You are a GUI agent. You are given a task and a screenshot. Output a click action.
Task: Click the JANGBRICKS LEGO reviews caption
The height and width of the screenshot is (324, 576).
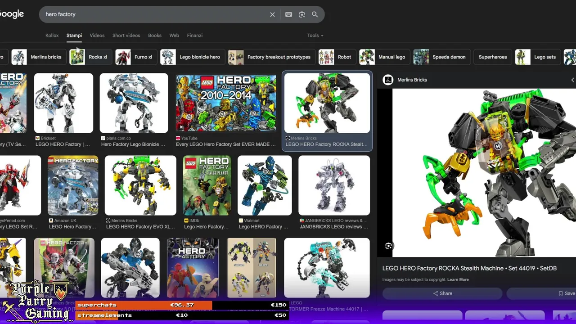334,227
